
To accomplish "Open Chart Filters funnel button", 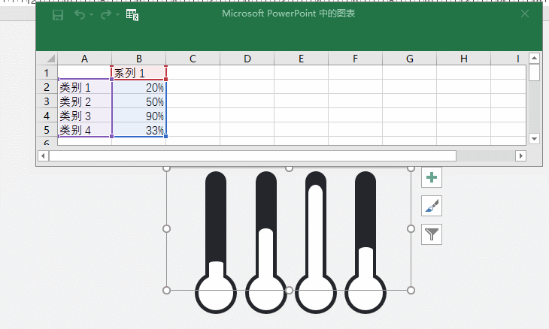I will tap(432, 234).
